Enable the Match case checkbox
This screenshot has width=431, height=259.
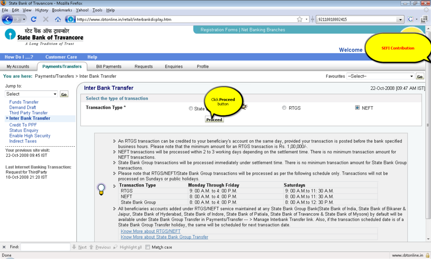coord(148,247)
